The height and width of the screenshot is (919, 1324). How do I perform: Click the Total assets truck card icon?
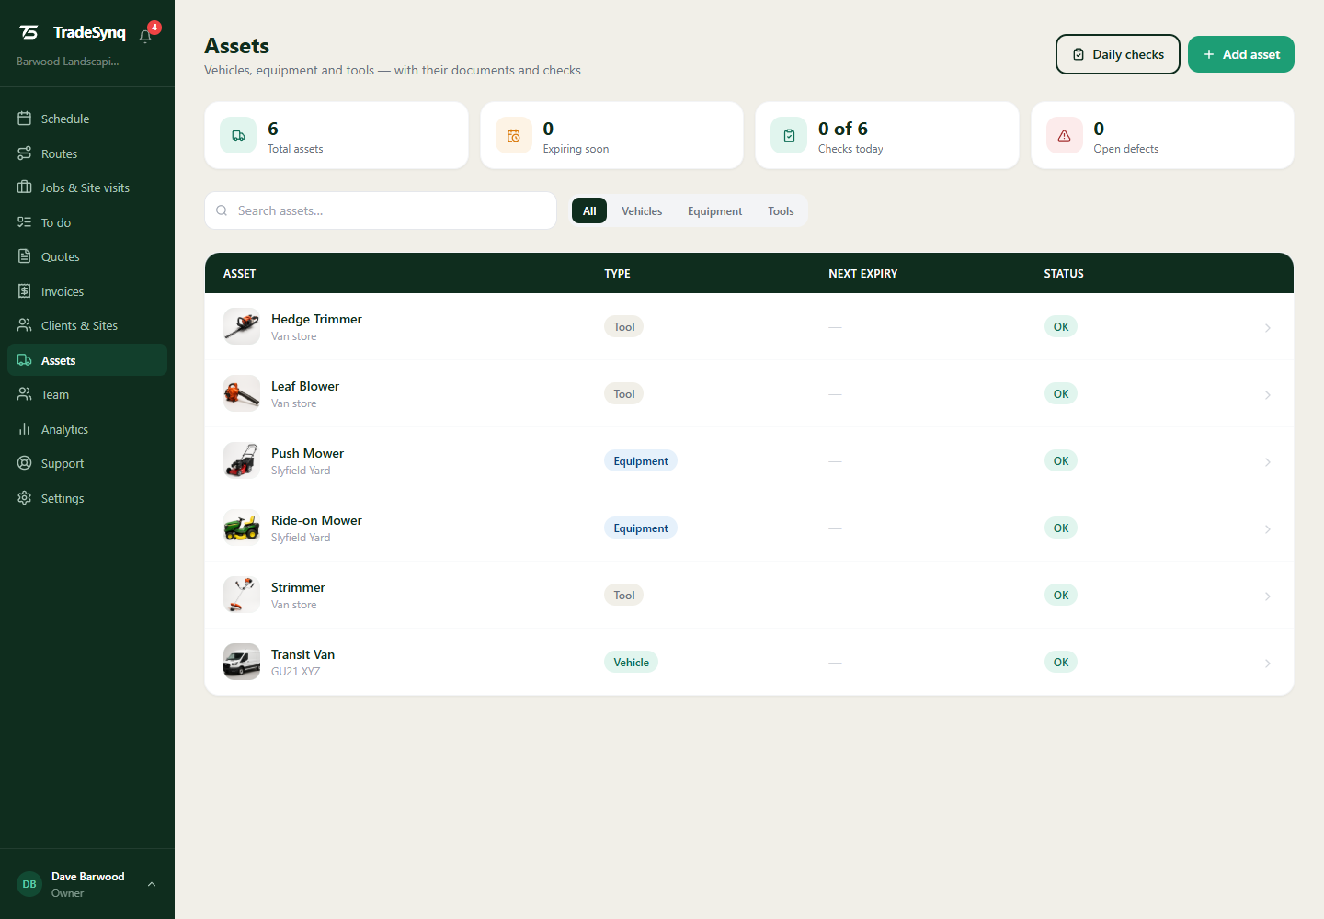click(x=238, y=136)
